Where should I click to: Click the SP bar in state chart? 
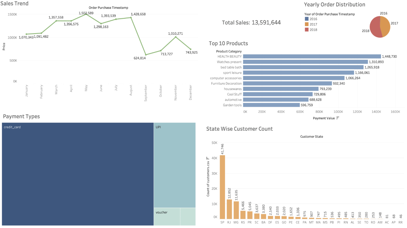point(222,187)
